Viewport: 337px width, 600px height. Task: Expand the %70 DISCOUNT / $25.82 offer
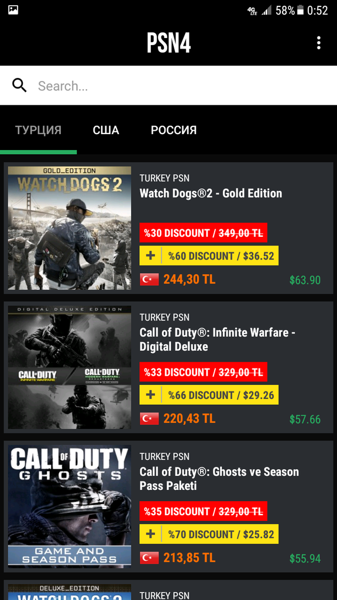click(x=209, y=534)
